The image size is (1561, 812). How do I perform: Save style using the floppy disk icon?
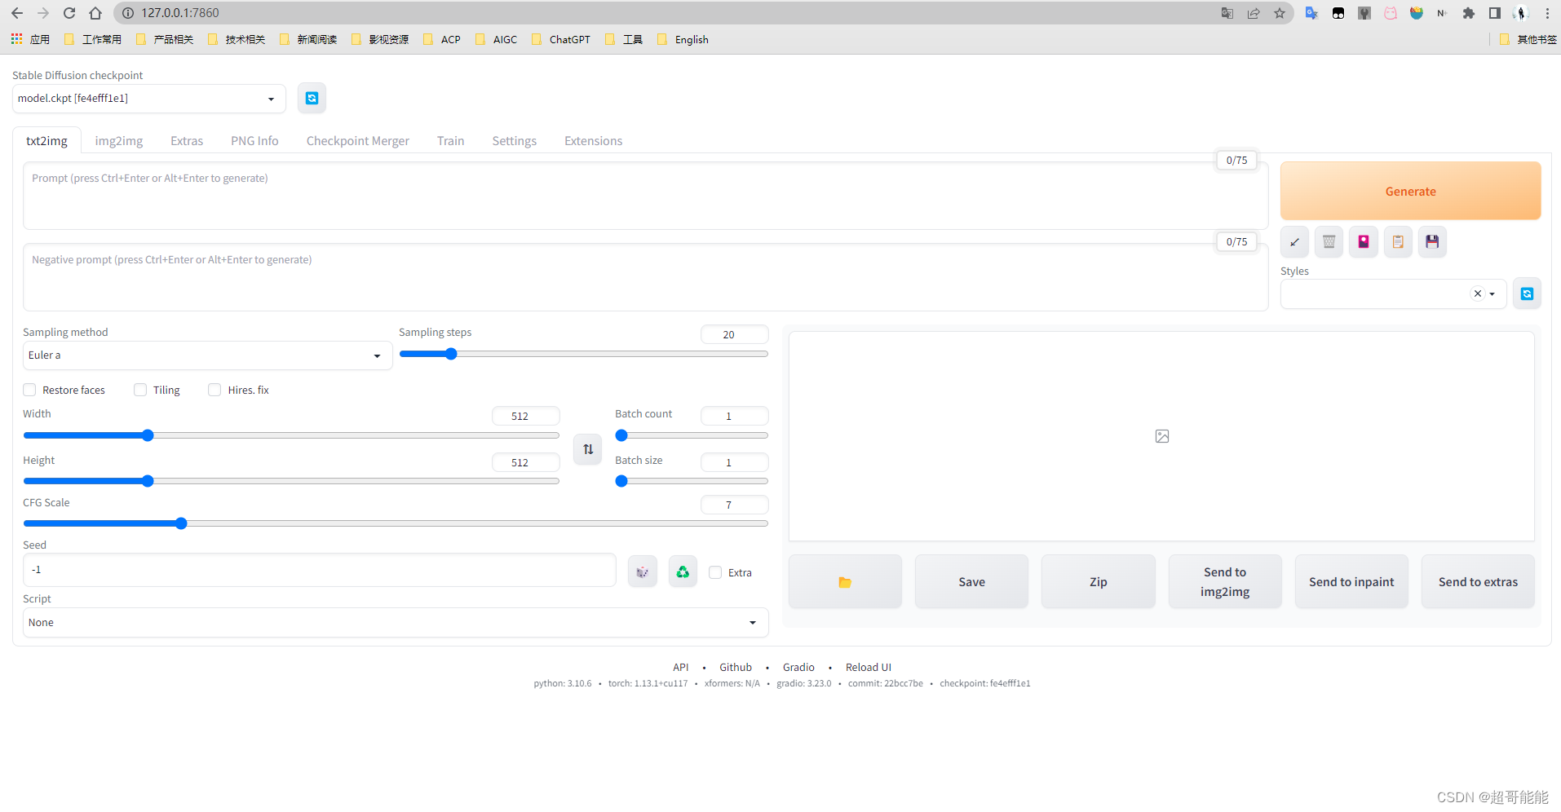pos(1432,242)
